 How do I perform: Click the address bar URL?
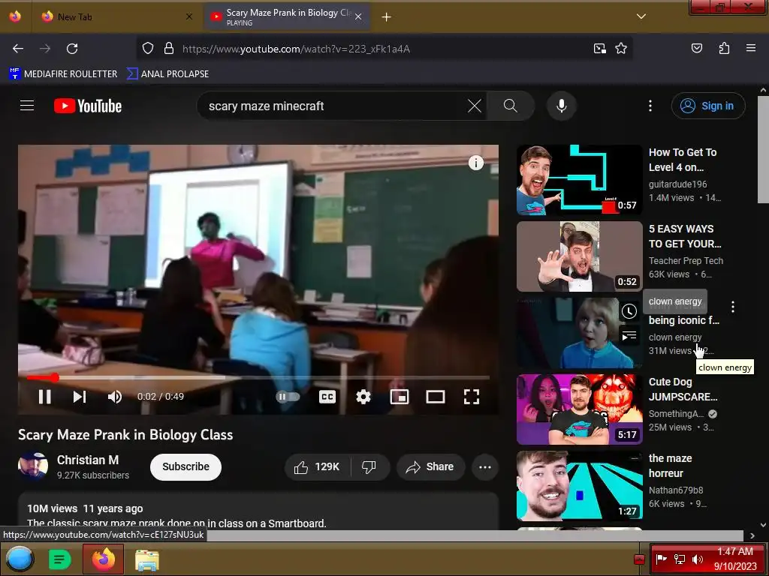pyautogui.click(x=296, y=49)
